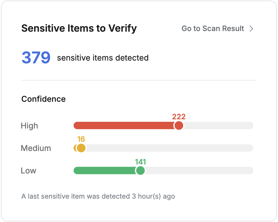Click the yellow Medium confidence slider knob

81,148
